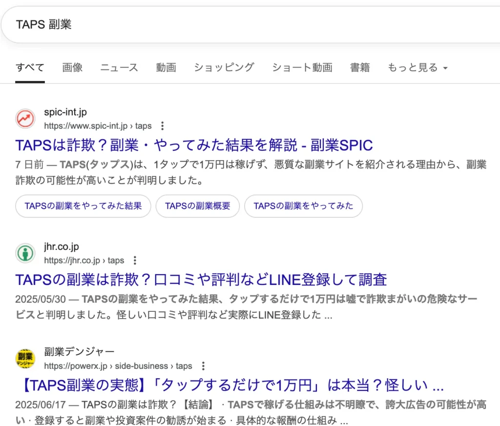
Task: Click the TAPSの副業をやってみた chip
Action: pos(303,206)
